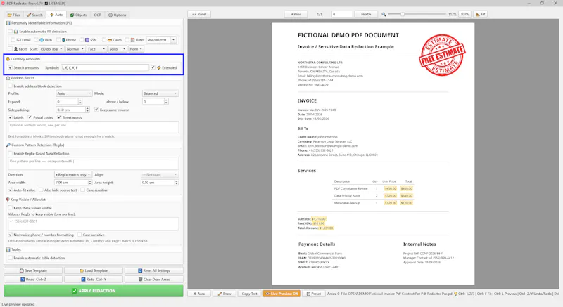
Task: Toggle the Live Preview ON button
Action: [281, 294]
